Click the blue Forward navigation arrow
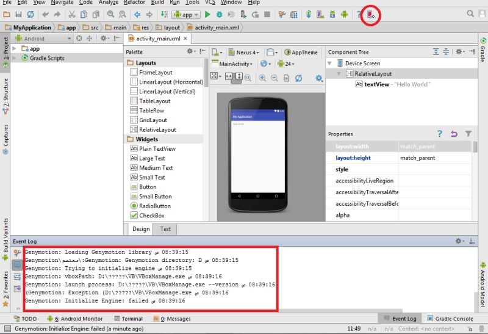This screenshot has width=488, height=334. point(149,15)
